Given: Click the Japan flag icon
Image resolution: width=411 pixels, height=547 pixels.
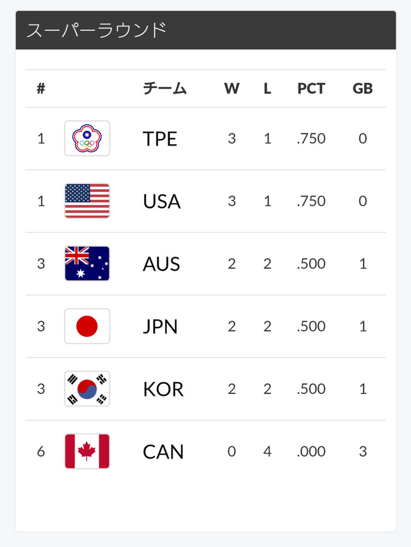Looking at the screenshot, I should tap(87, 326).
